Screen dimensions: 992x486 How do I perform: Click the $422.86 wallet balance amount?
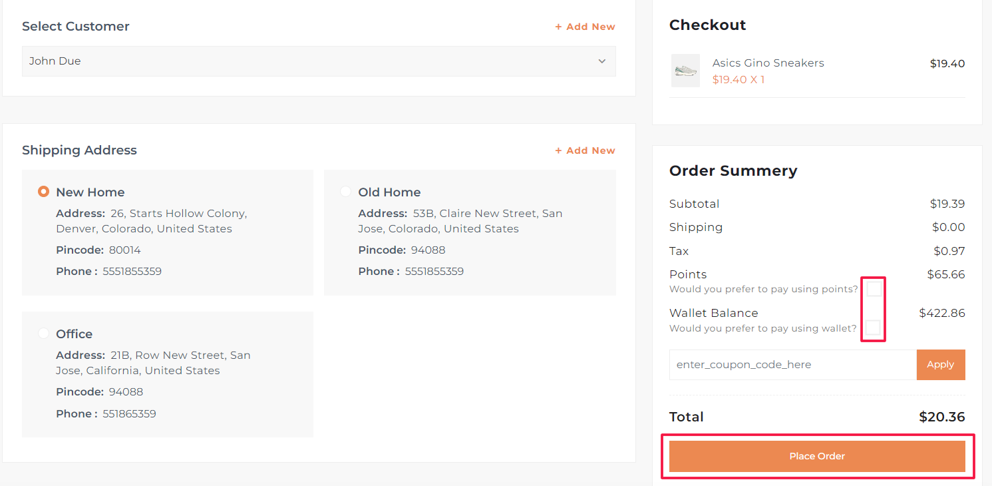[941, 313]
